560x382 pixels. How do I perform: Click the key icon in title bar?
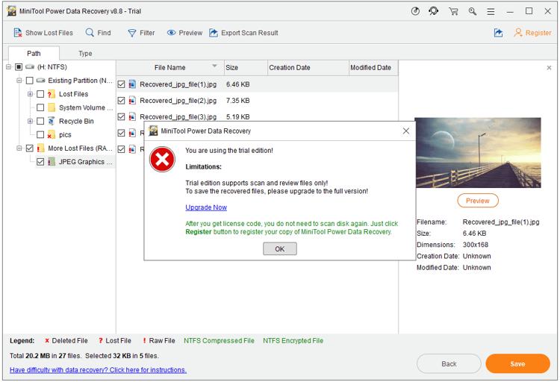click(x=473, y=11)
